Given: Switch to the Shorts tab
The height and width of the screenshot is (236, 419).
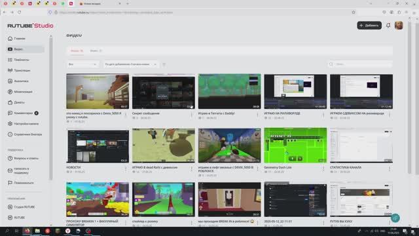Looking at the screenshot, I should coord(96,51).
